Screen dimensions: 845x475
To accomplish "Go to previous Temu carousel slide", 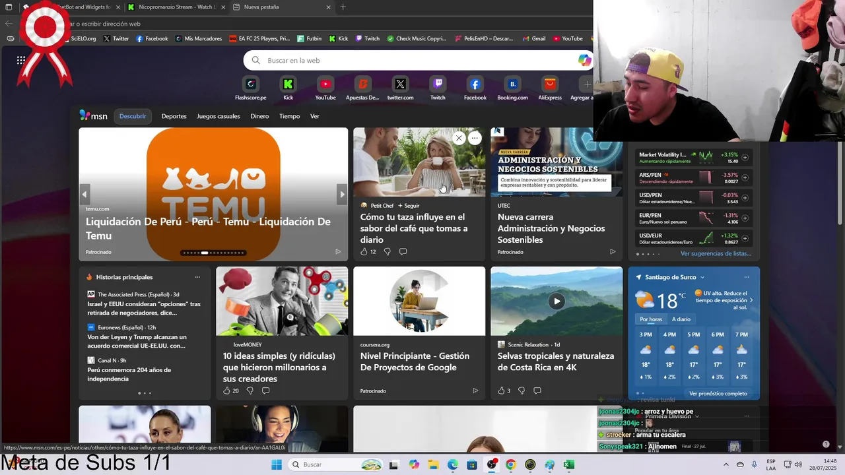I will [84, 194].
